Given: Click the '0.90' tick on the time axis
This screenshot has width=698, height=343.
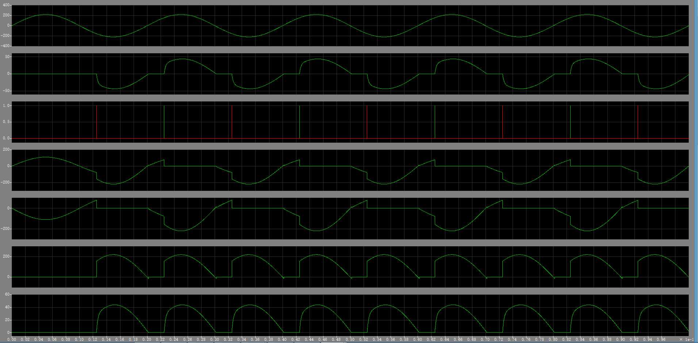Looking at the screenshot, I should tap(621, 339).
